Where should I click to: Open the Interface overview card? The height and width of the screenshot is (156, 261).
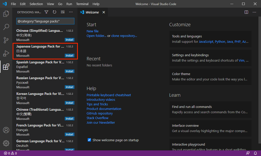point(210,128)
